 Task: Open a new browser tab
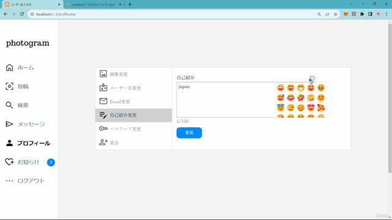pos(130,4)
